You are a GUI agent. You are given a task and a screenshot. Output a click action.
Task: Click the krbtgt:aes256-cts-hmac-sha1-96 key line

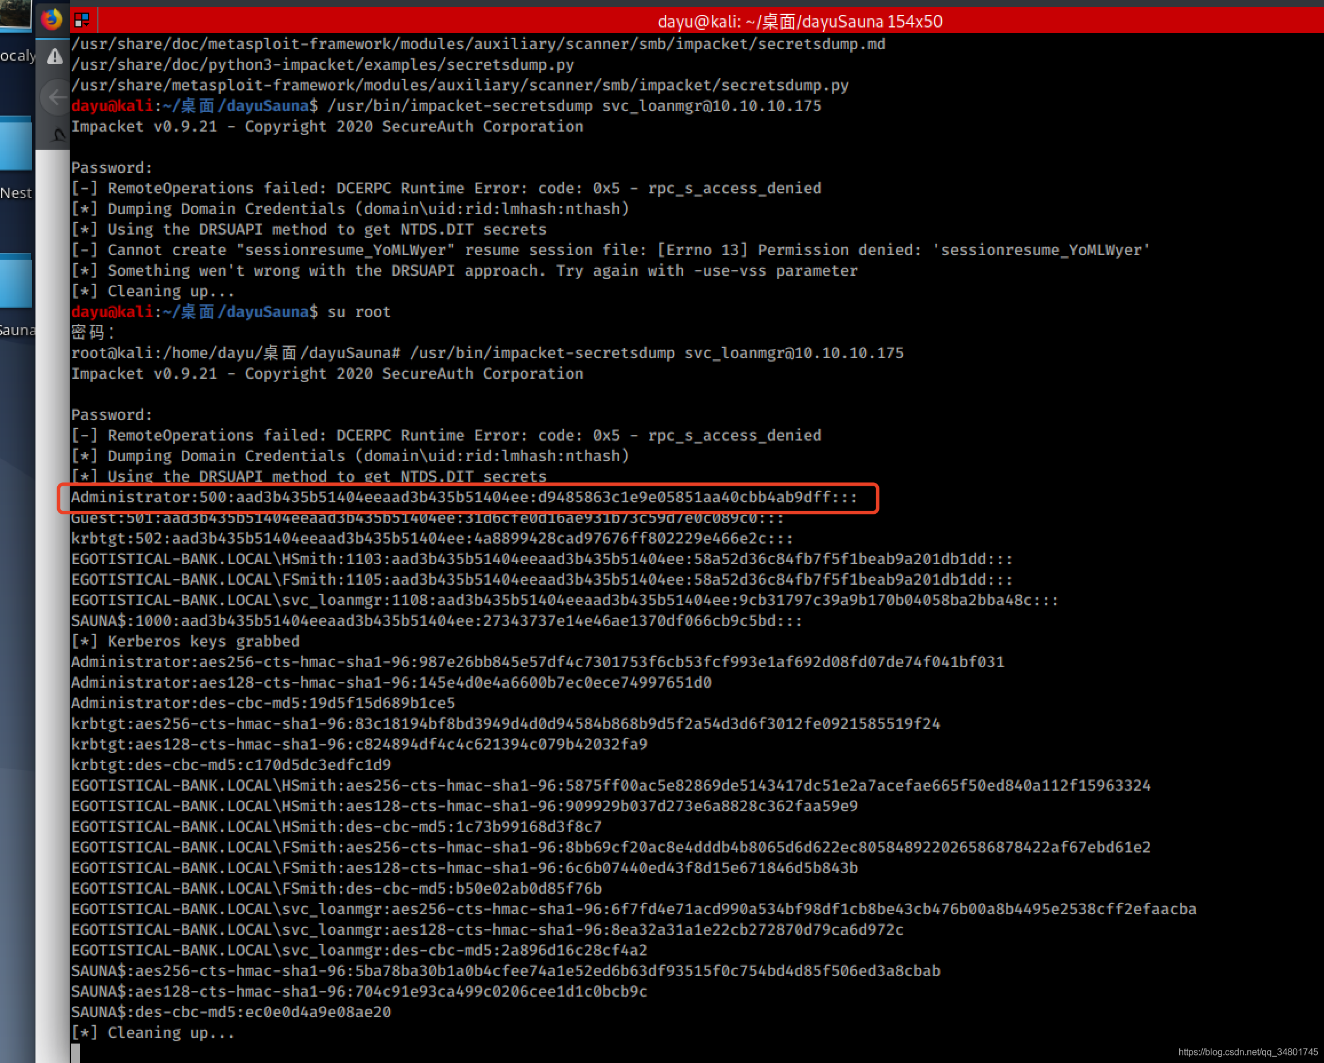click(505, 724)
